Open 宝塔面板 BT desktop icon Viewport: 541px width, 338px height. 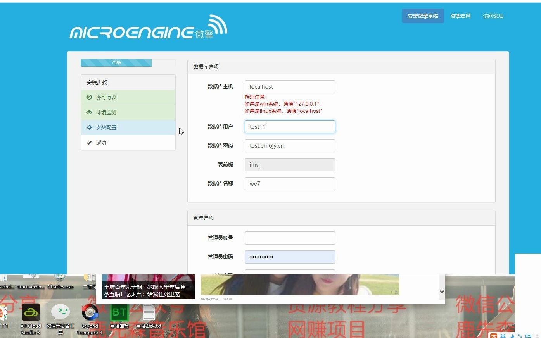[x=119, y=316]
